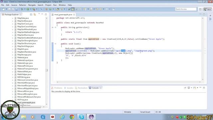Collapse the getVersion() method fold marker
This screenshot has height=120, width=213.
coord(56,27)
